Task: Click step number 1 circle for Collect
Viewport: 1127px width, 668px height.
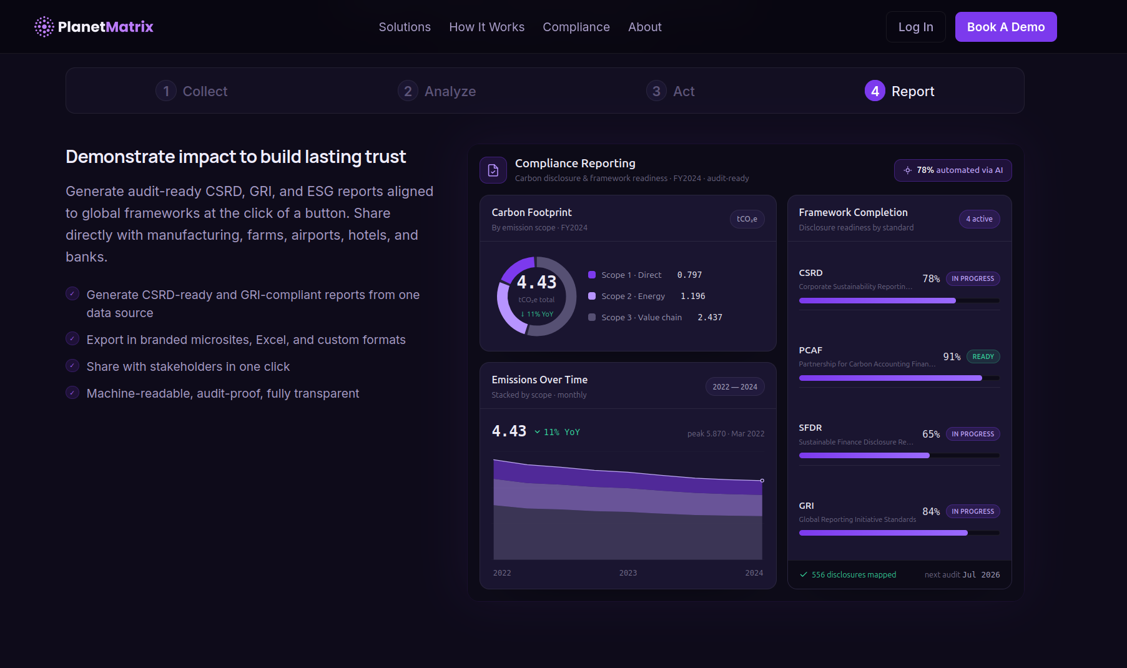Action: 166,91
